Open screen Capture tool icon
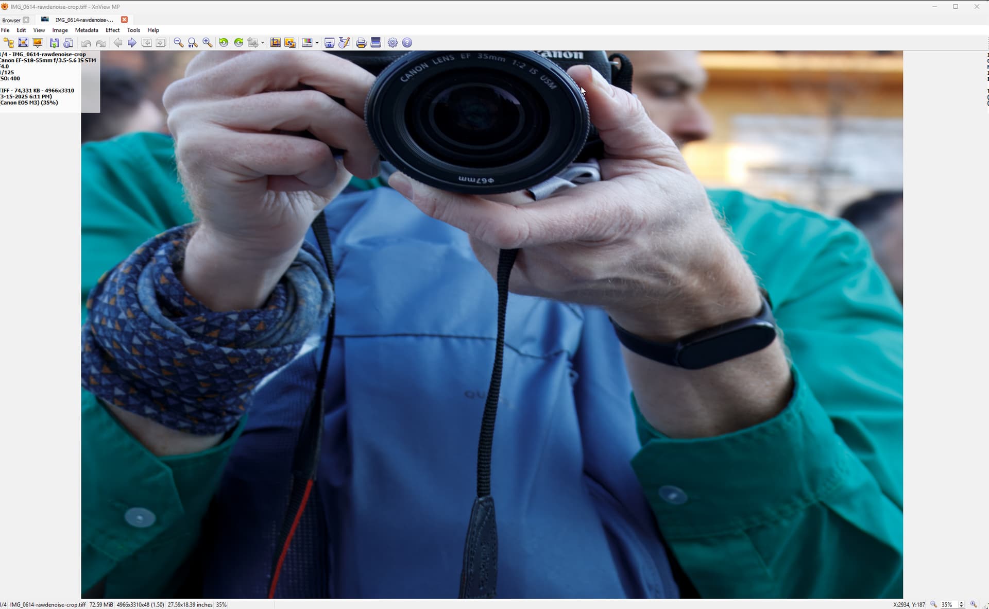Viewport: 989px width, 609px height. click(330, 43)
